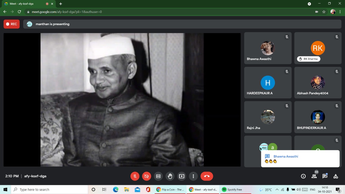Show the participants list with 33 people
Viewport: 345px width, 194px height.
click(x=314, y=176)
